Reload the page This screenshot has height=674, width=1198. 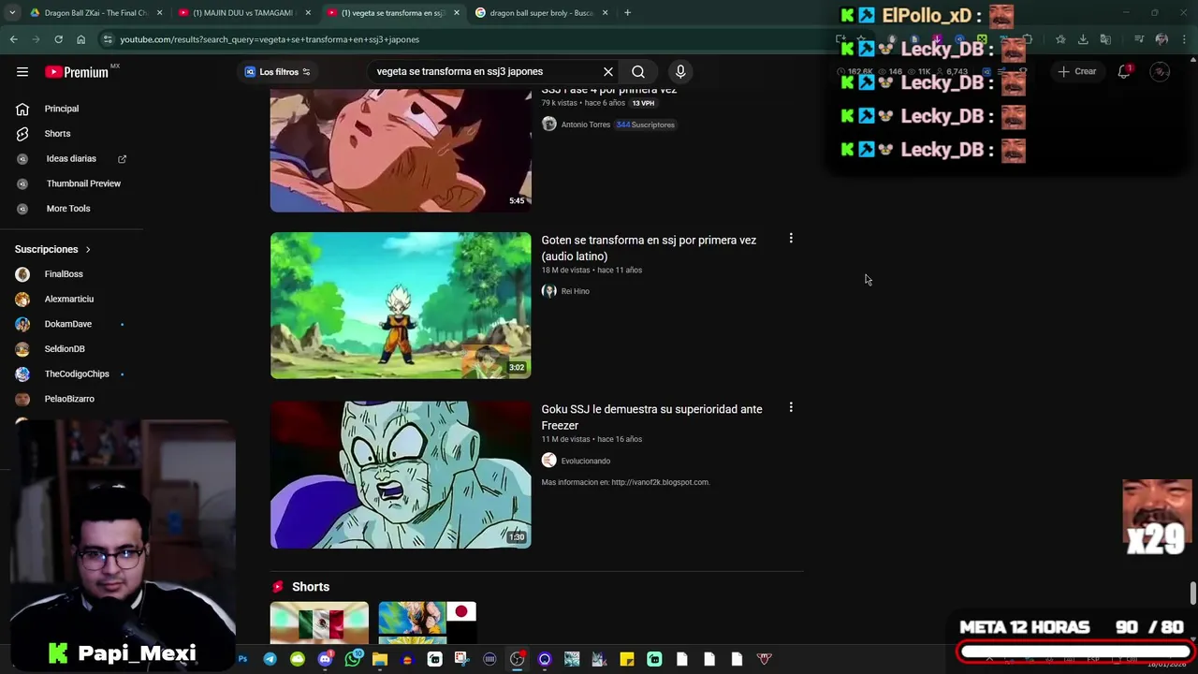tap(58, 39)
